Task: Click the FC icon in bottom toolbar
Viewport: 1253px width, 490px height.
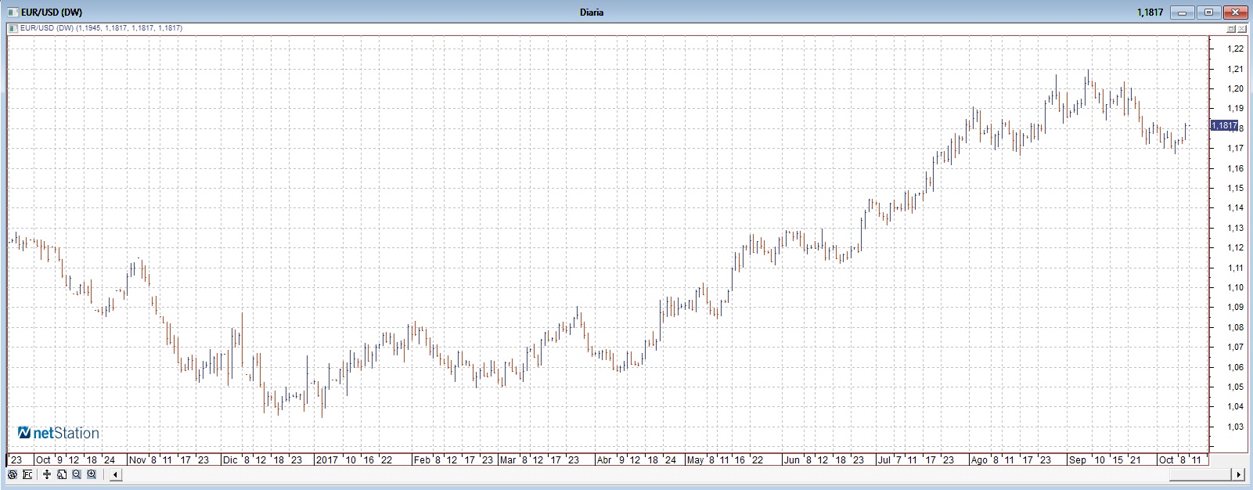Action: tap(27, 474)
